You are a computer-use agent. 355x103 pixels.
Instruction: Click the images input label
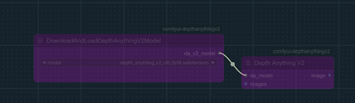258,84
